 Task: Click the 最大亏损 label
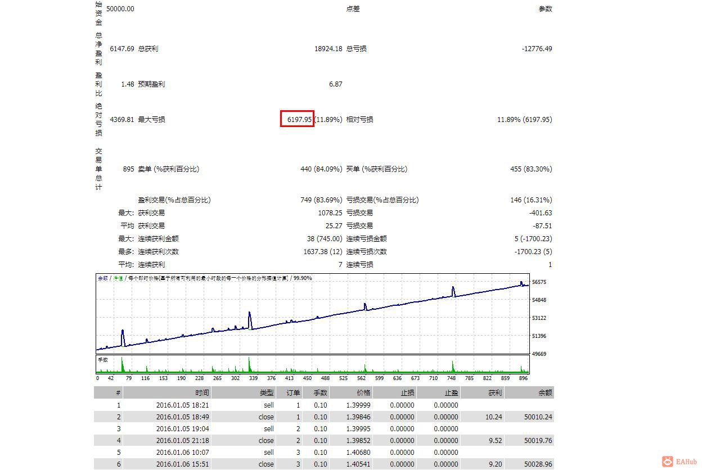click(x=151, y=120)
